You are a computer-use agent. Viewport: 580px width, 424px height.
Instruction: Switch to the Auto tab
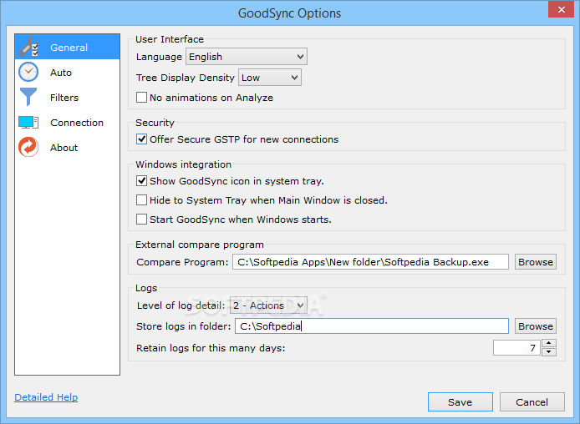point(68,73)
